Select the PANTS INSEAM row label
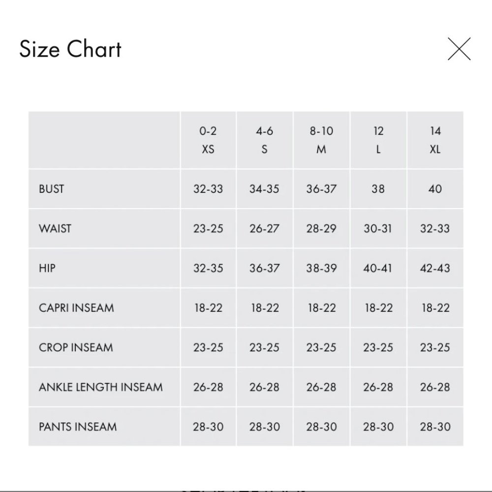The image size is (492, 492). pos(78,427)
